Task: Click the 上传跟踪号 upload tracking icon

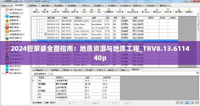Action: pos(109,10)
